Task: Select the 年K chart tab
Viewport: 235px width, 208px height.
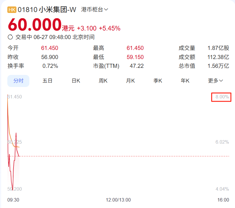Action: click(x=185, y=81)
